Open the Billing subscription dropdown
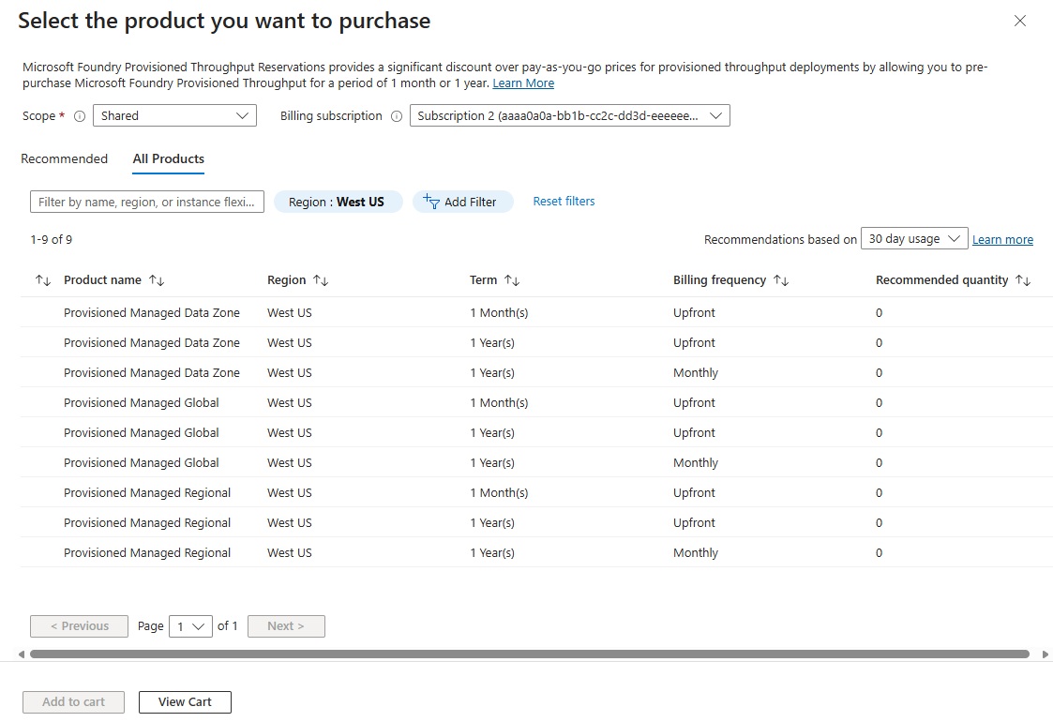Screen dimensions: 1053x722 point(569,115)
